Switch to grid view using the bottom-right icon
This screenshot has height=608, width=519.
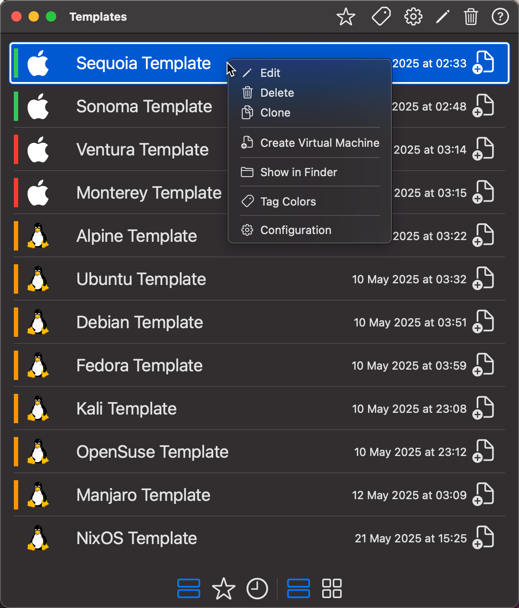(332, 588)
